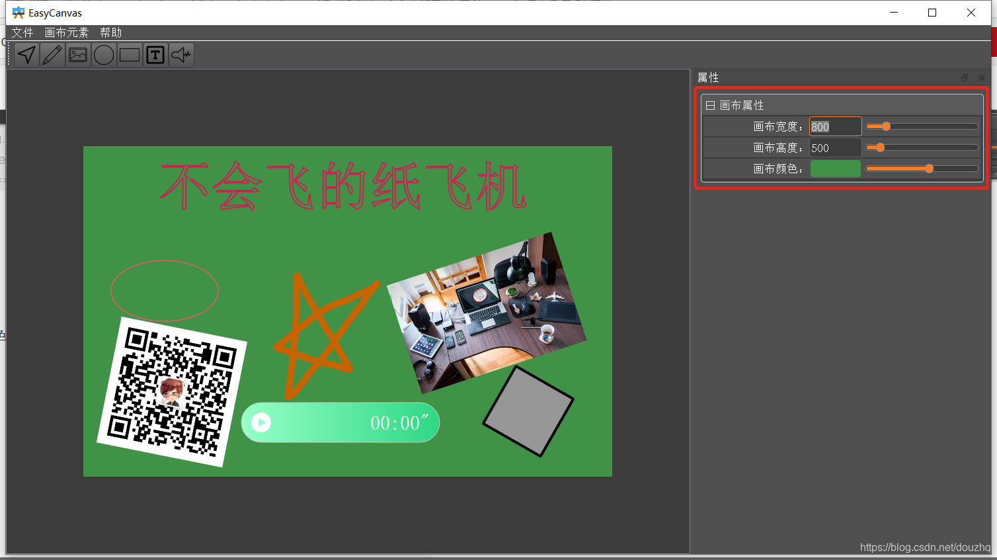Select the pencil drawing tool
The height and width of the screenshot is (560, 997).
(x=52, y=55)
